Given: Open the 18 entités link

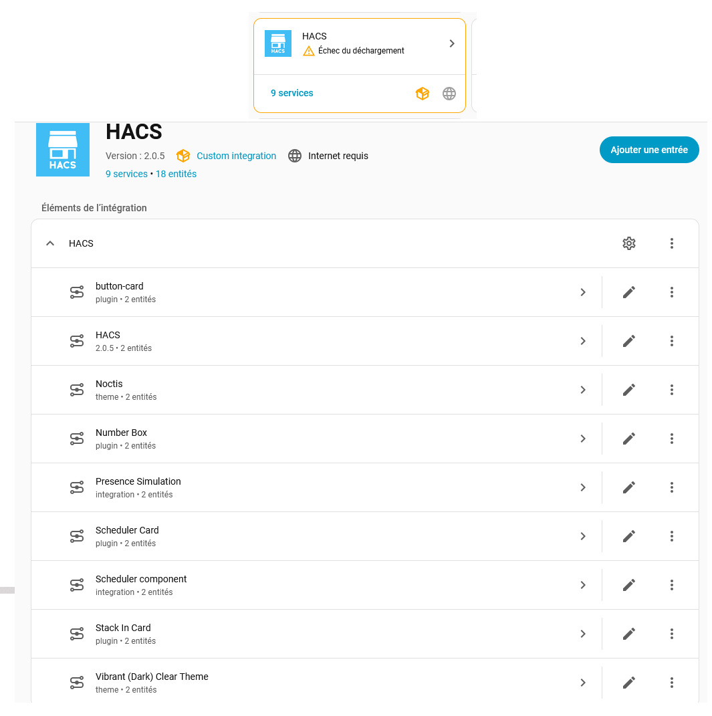Looking at the screenshot, I should (176, 174).
